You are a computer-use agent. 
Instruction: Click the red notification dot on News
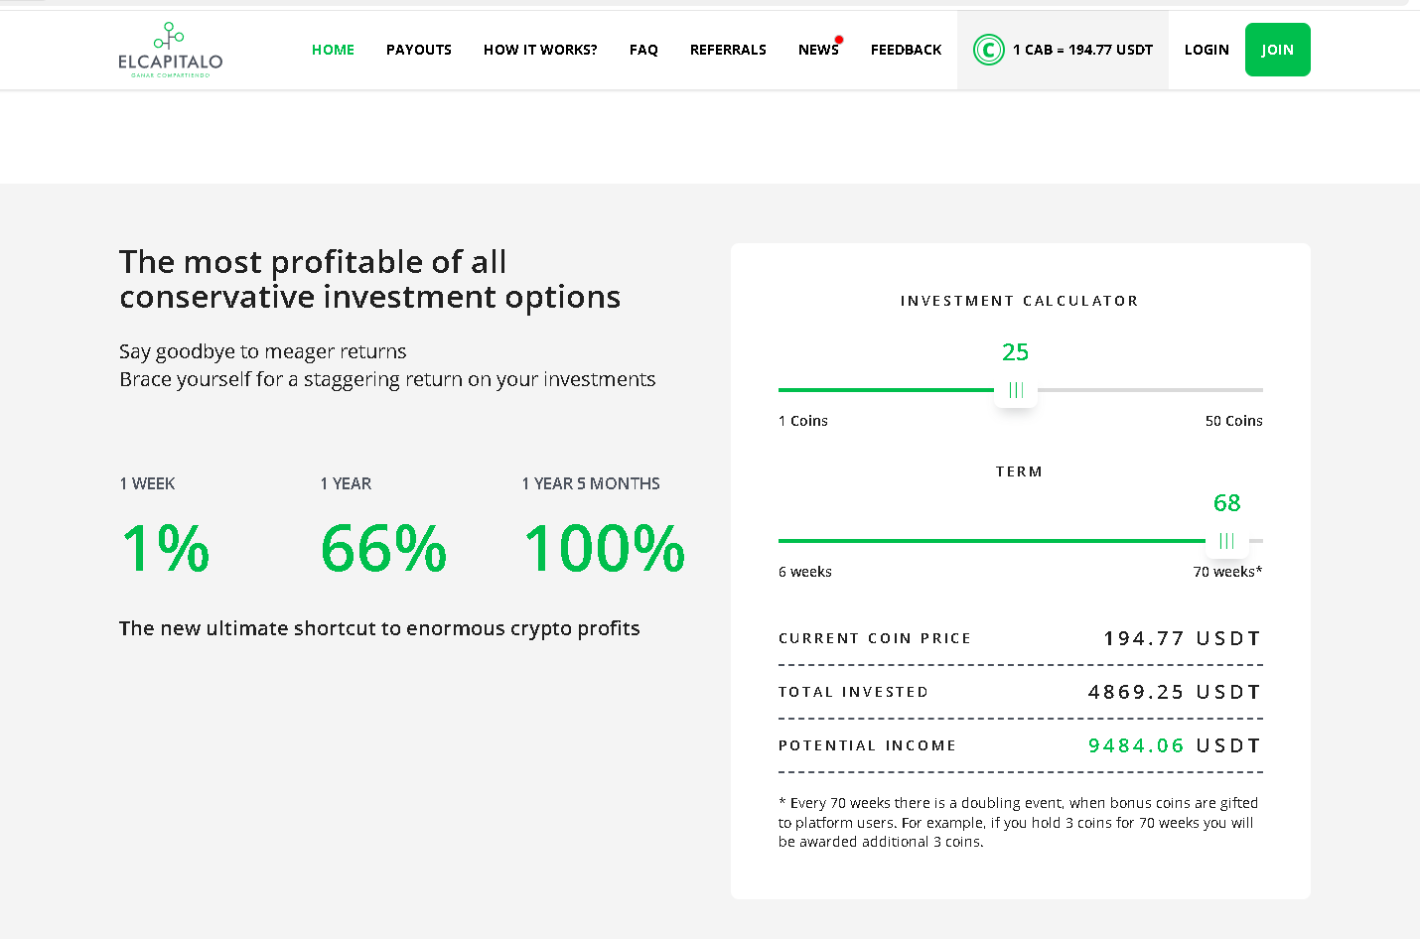[x=839, y=40]
